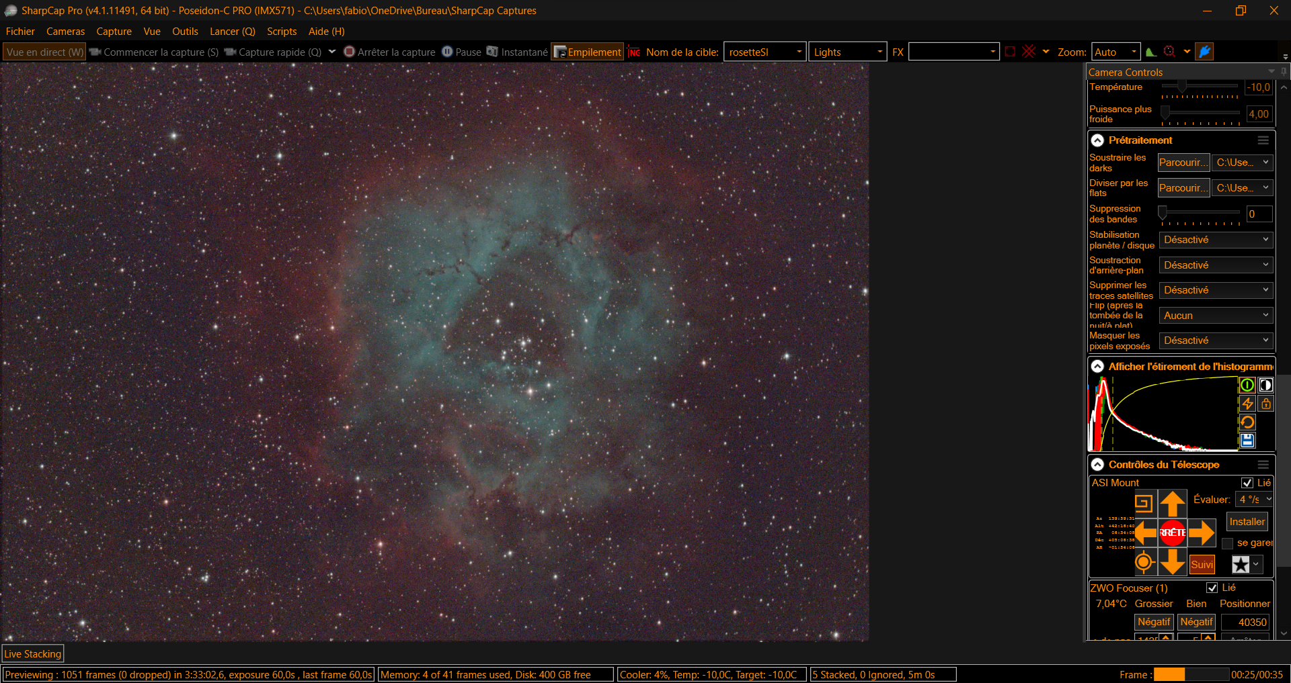The width and height of the screenshot is (1291, 683).
Task: Slew the mount up with the up arrow
Action: (x=1173, y=504)
